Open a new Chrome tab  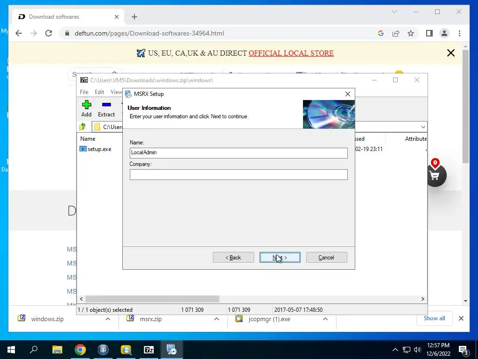(134, 17)
